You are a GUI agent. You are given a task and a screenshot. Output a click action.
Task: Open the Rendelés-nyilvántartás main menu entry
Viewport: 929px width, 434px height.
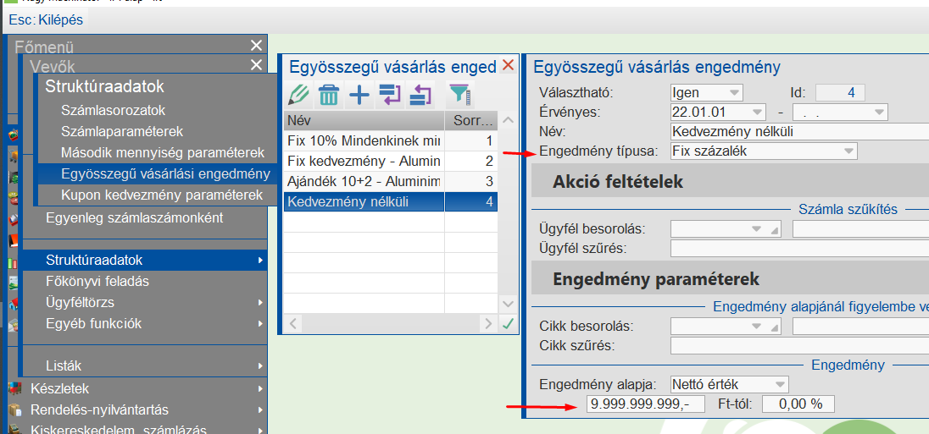click(136, 409)
